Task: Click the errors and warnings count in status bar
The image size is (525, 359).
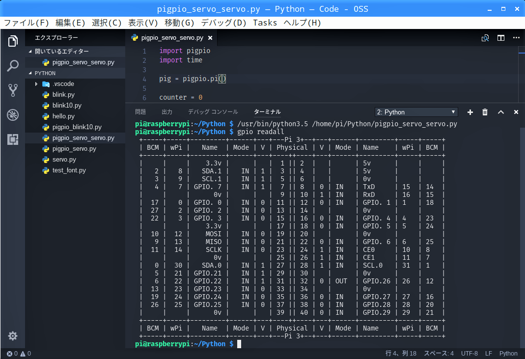Action: point(19,353)
